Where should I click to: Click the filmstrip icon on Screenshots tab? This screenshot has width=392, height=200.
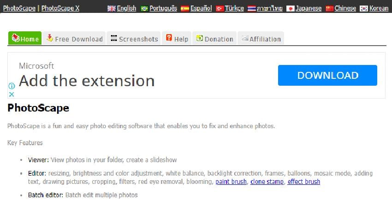114,38
